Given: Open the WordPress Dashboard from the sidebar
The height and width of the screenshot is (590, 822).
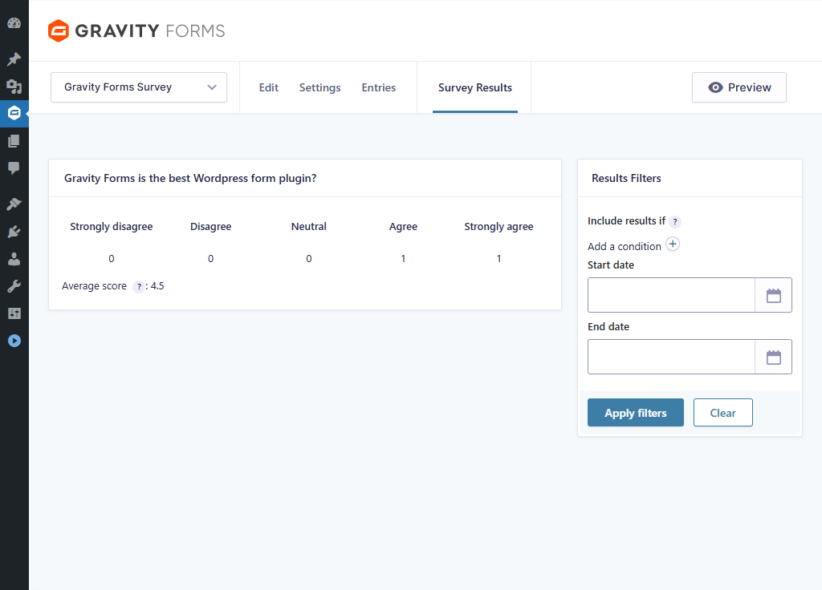Looking at the screenshot, I should pyautogui.click(x=14, y=23).
